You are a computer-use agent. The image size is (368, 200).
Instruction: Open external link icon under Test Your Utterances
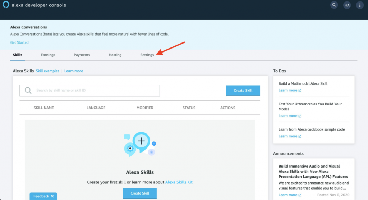pyautogui.click(x=300, y=116)
